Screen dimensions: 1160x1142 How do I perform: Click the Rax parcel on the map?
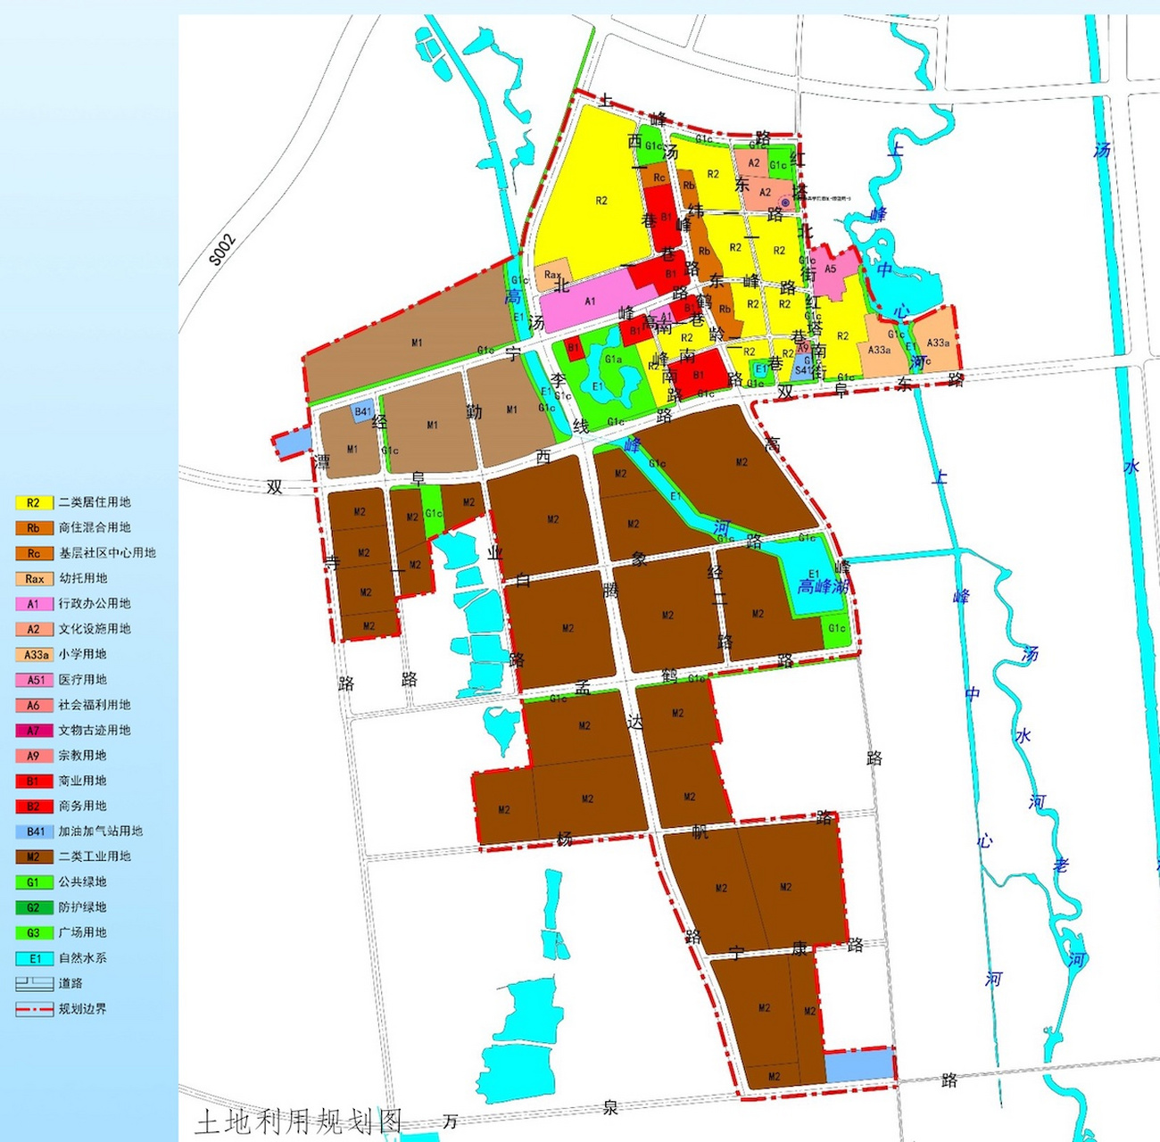[552, 274]
